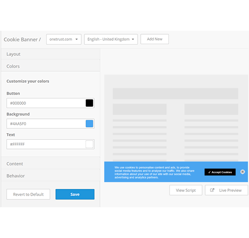Click the checkmark on the Accept Cookies button
This screenshot has height=238, width=249.
pyautogui.click(x=210, y=172)
